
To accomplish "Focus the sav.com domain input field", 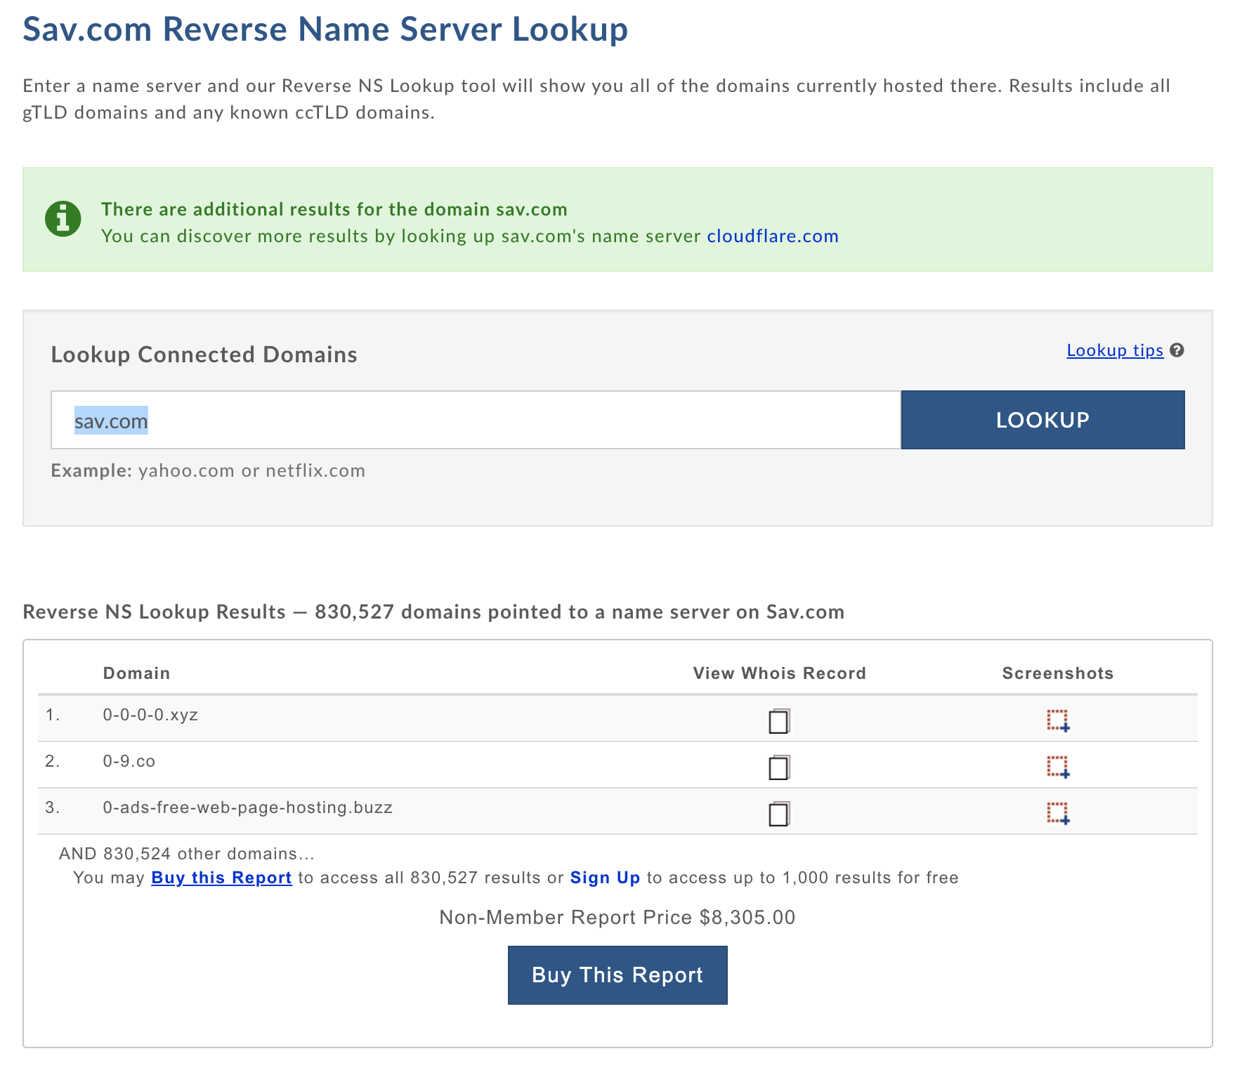I will 476,420.
